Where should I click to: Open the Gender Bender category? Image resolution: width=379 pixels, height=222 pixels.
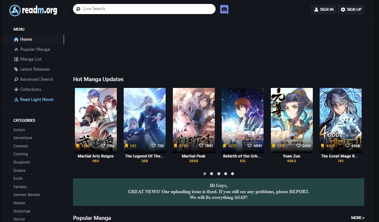[27, 195]
